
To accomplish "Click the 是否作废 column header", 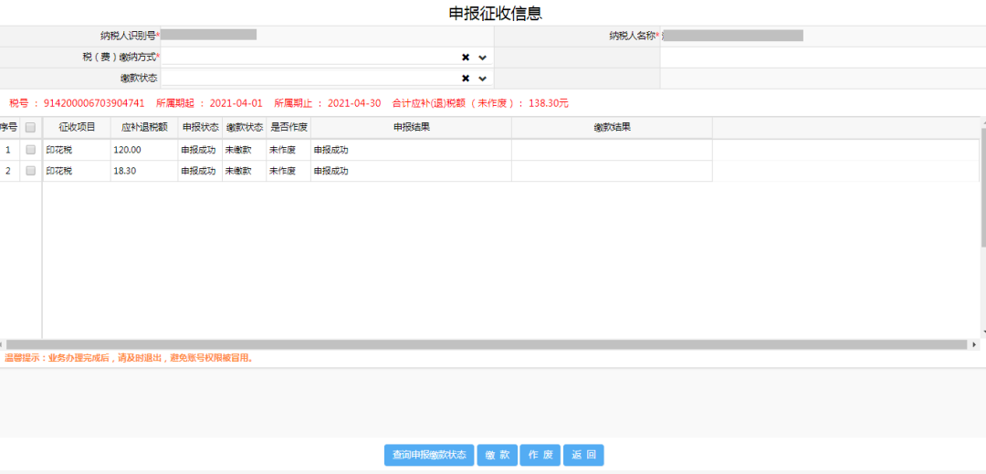I will point(288,127).
